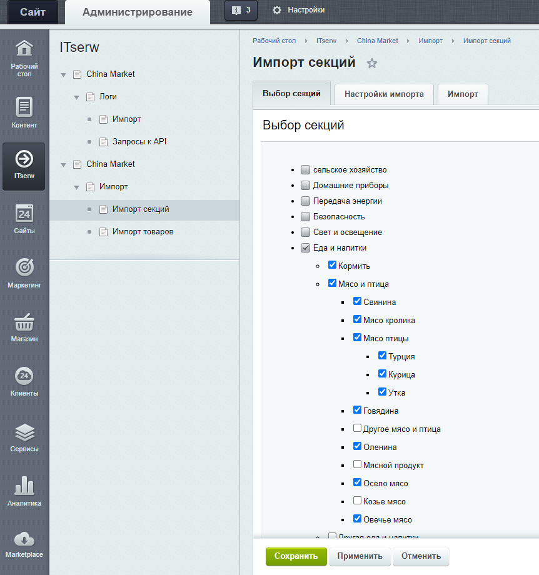The height and width of the screenshot is (575, 539).
Task: Open the Клиенты sidebar icon
Action: [24, 376]
